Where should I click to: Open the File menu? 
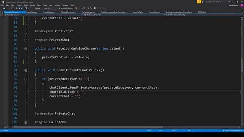point(2,5)
